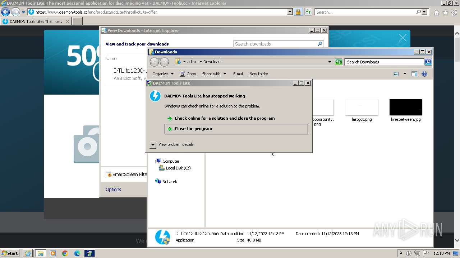The height and width of the screenshot is (258, 460).
Task: Click Internet Explorer back arrow button
Action: click(x=5, y=12)
